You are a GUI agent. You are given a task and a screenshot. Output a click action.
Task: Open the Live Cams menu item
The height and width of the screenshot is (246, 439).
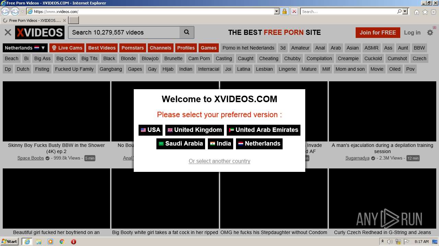pyautogui.click(x=67, y=48)
